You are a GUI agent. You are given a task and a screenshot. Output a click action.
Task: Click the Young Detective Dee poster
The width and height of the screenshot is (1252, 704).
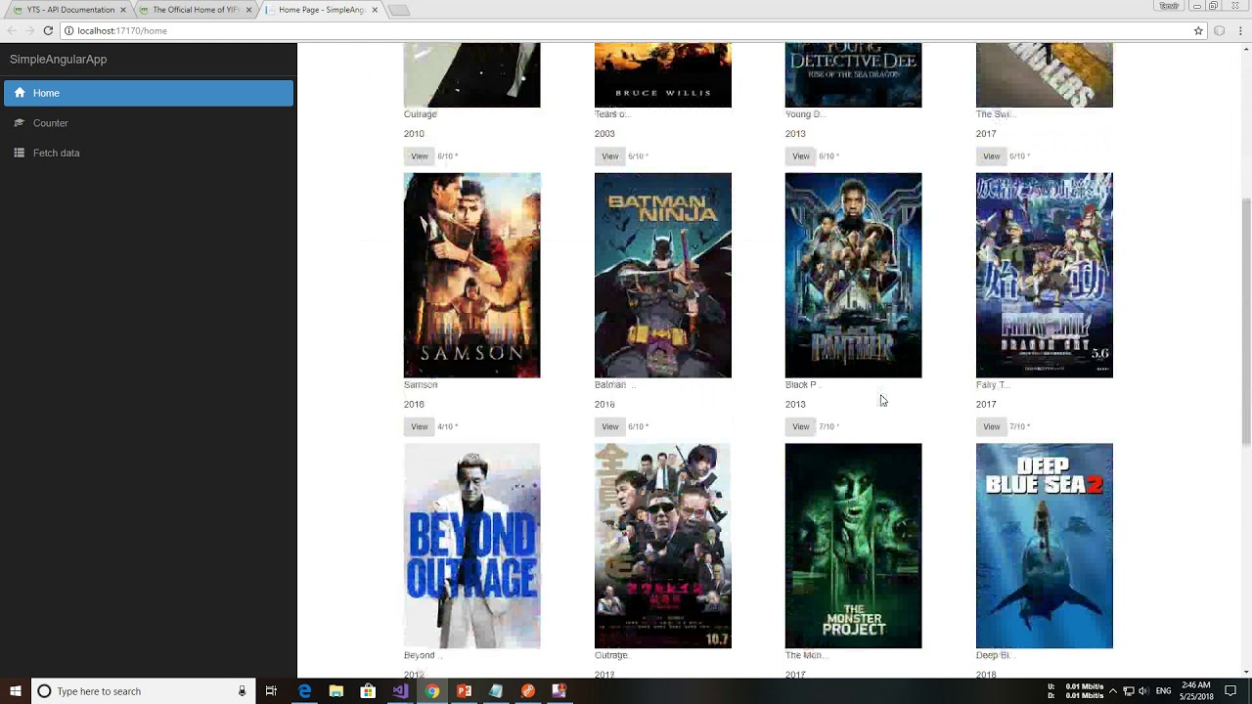(x=853, y=75)
